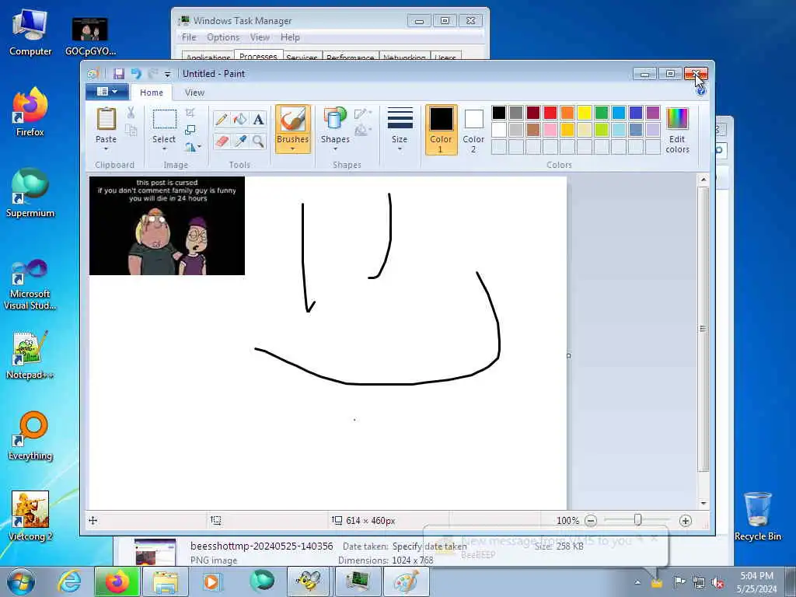Click the BeeBEEP bee taskbar icon
This screenshot has width=796, height=597.
point(309,581)
